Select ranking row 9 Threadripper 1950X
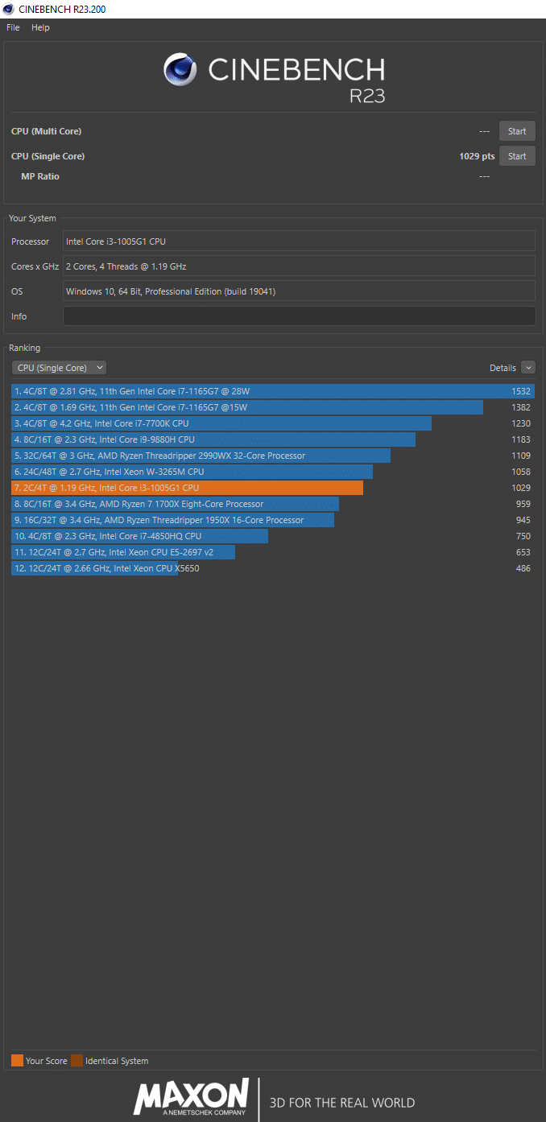Image resolution: width=546 pixels, height=1122 pixels. (273, 520)
